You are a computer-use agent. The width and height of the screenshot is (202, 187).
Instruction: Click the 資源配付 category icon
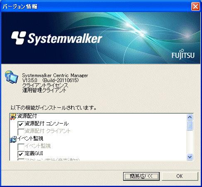pos(13,117)
